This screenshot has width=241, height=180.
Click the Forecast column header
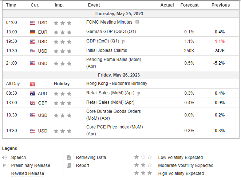point(189,5)
